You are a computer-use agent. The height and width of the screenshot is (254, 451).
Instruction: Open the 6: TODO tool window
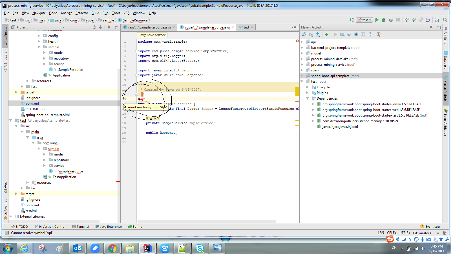tap(19, 227)
